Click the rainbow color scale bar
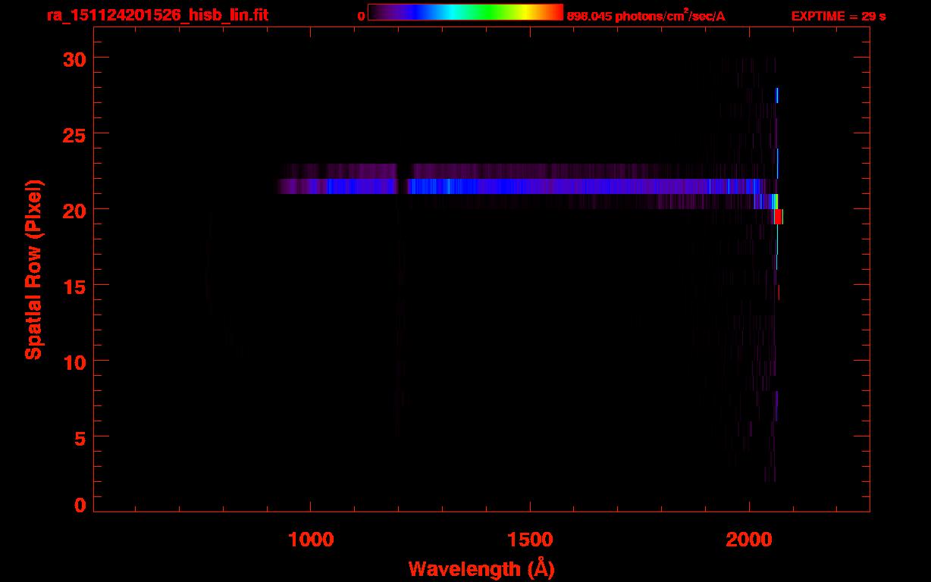This screenshot has width=931, height=582. pyautogui.click(x=465, y=12)
